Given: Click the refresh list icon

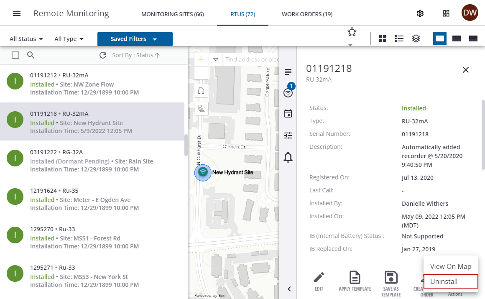Looking at the screenshot, I should [x=103, y=55].
